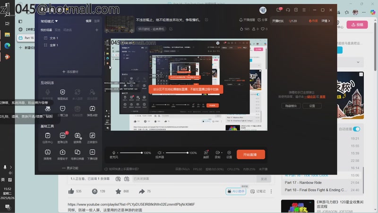Select 我的场景 scenes tab
The width and height of the screenshot is (378, 213).
pos(46,30)
